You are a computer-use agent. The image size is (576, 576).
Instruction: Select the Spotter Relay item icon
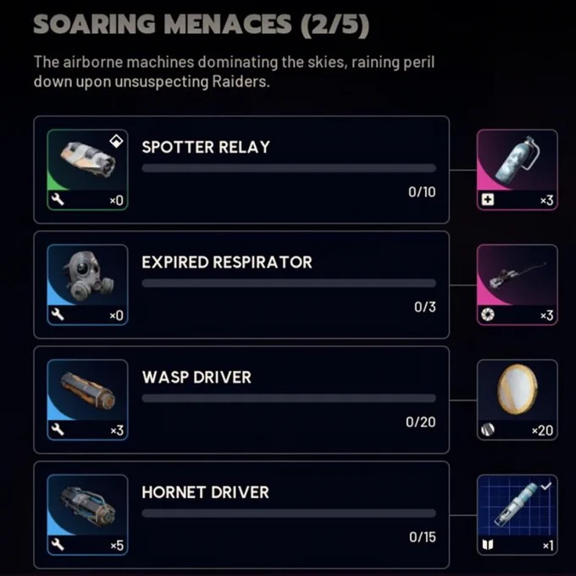point(87,169)
